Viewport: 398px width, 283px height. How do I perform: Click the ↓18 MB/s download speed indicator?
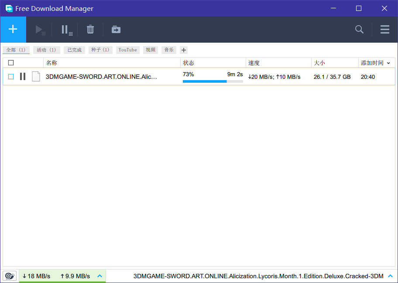pos(37,276)
